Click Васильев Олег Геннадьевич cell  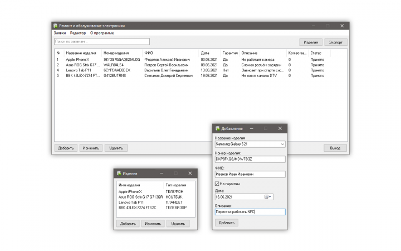pos(166,70)
